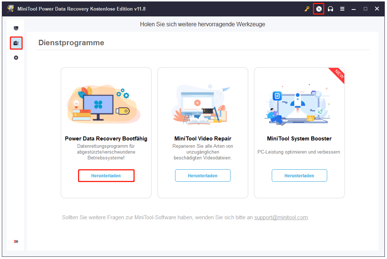Click the 'Power Data Recovery Bootfähig' title
Screen dimensions: 387x259
(x=106, y=139)
